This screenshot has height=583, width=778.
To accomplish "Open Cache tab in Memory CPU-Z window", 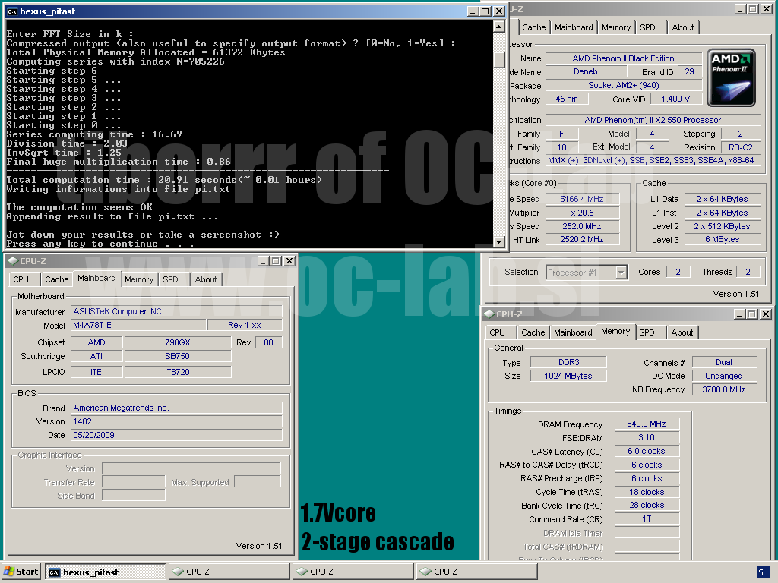I will click(533, 332).
